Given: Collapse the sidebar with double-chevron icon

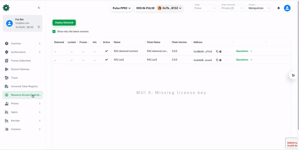Looking at the screenshot, I should point(39,7).
